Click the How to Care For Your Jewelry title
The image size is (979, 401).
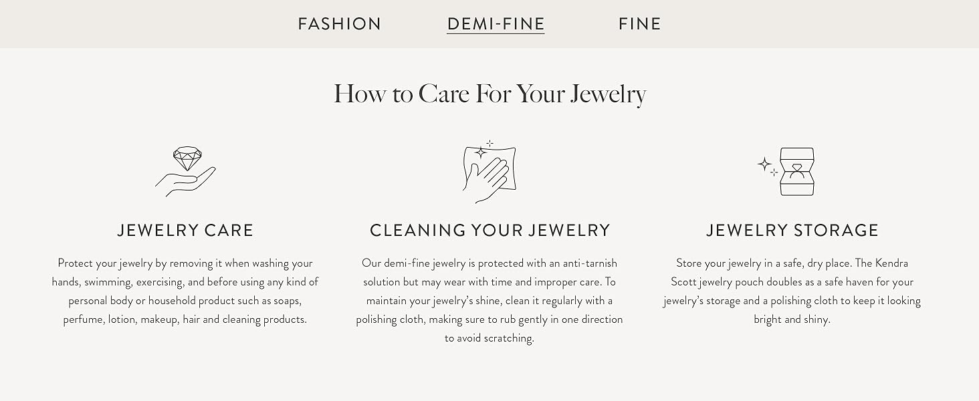[490, 94]
